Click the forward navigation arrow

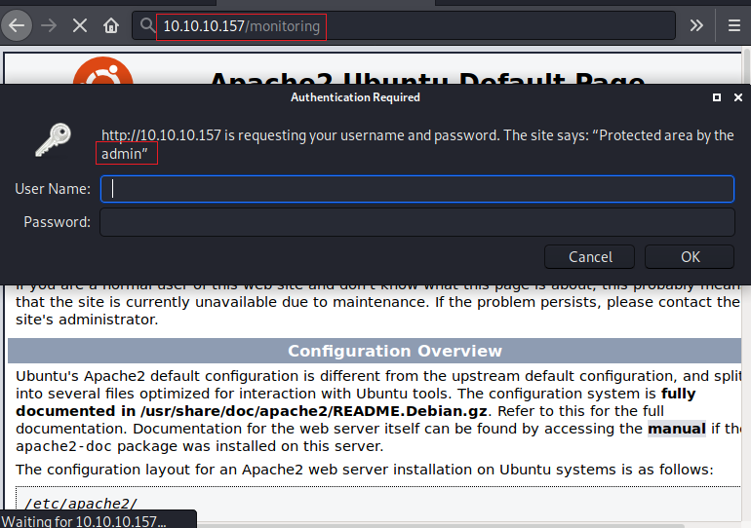(x=49, y=25)
